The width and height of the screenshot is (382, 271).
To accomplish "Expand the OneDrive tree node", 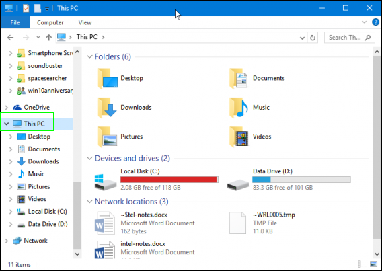I will click(x=7, y=108).
